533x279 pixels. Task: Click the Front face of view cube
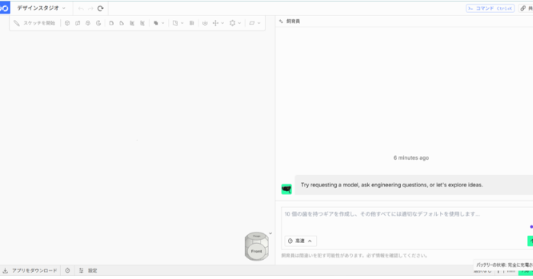257,251
